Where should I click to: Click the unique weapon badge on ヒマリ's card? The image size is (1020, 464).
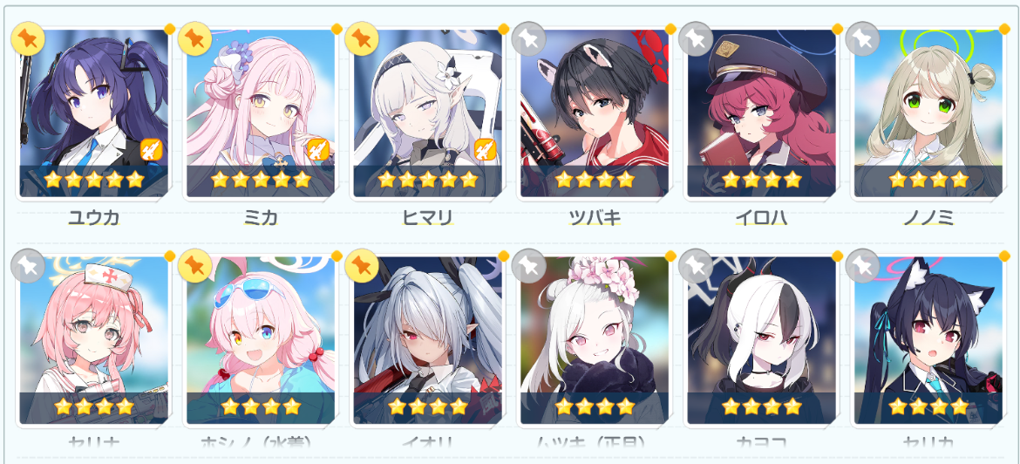[x=485, y=150]
